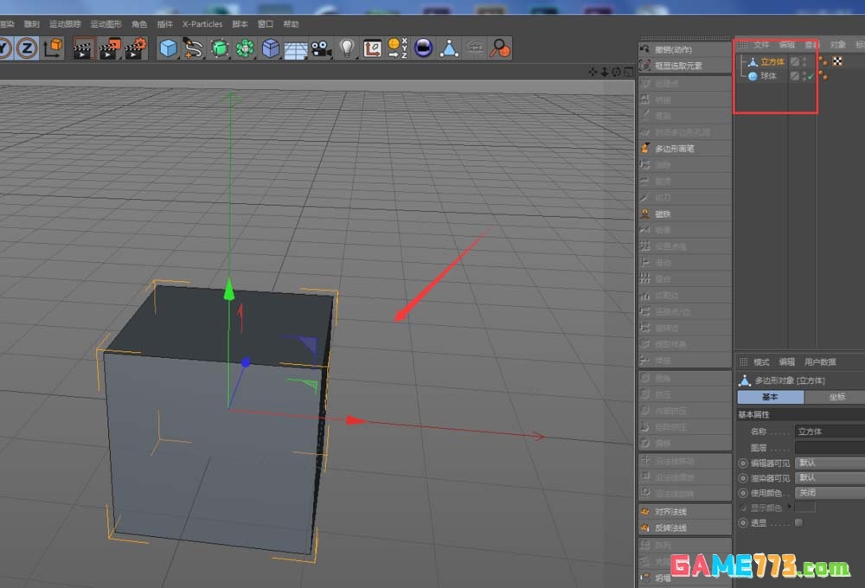Screen dimensions: 865x588
Task: Toggle the green enable checkmark on 球体
Action: pos(811,75)
